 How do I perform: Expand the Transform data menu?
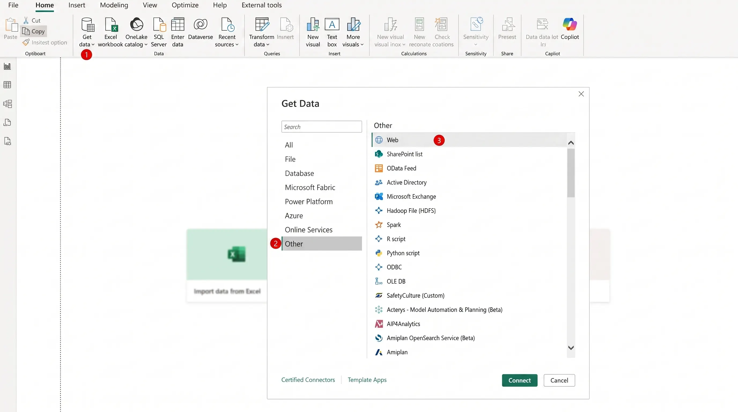pos(261,32)
